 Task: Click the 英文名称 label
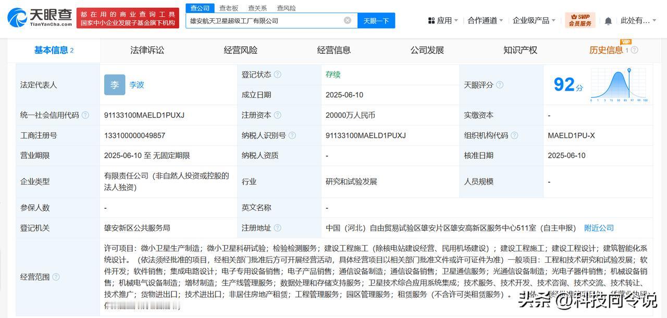[x=256, y=208]
